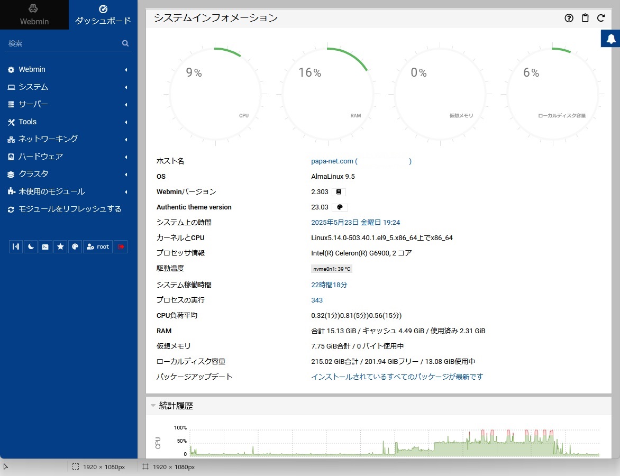Viewport: 620px width, 476px height.
Task: Open the root user settings button
Action: point(98,246)
